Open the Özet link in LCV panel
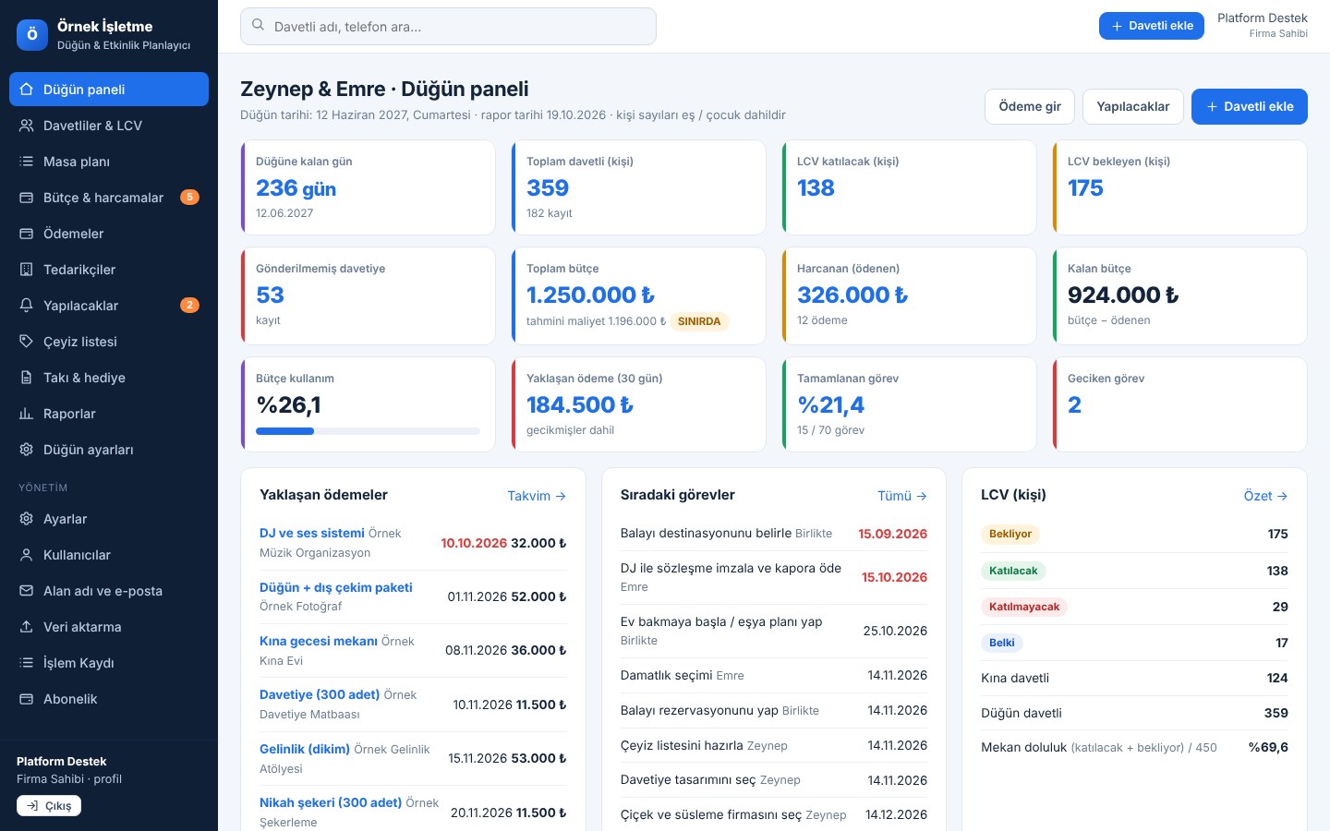The image size is (1330, 831). 1265,496
